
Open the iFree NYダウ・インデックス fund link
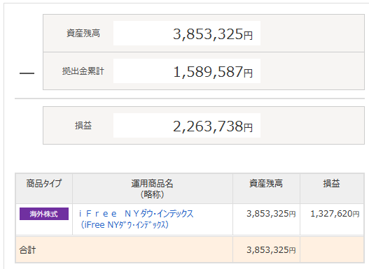point(136,219)
